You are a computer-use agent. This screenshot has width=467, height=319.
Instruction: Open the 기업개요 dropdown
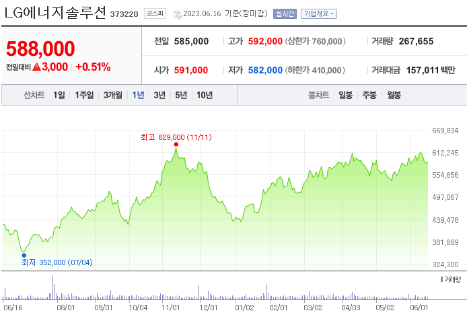click(319, 13)
